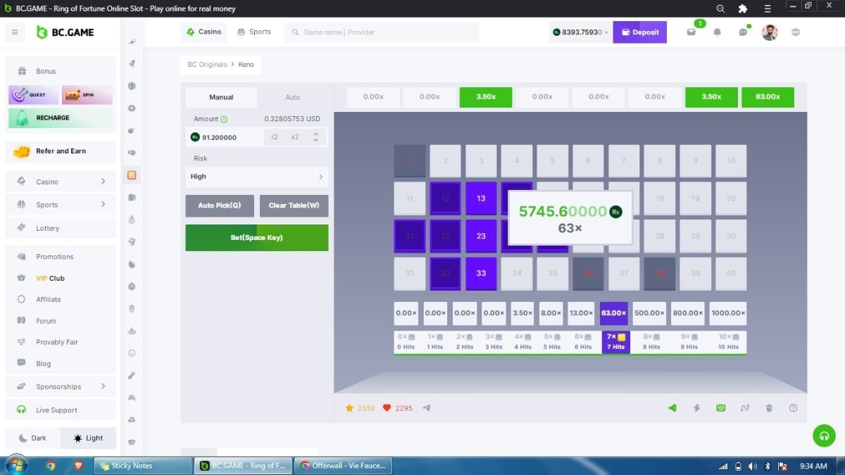Click the green live support headset button

point(824,436)
